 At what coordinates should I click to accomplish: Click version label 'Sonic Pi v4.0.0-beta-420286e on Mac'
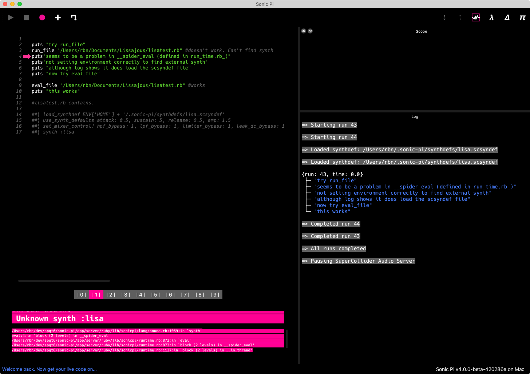[x=480, y=369]
